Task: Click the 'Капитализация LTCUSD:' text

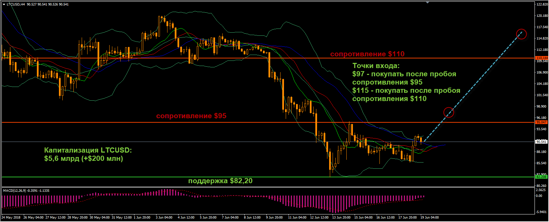Action: (x=88, y=150)
